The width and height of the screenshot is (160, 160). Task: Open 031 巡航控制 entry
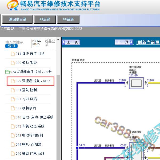coord(26,90)
